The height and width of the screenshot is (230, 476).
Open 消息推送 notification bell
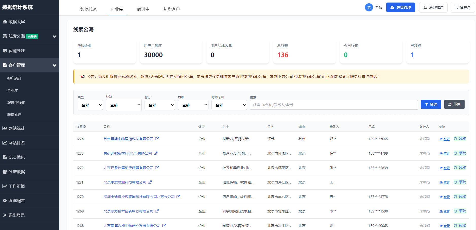coord(425,7)
